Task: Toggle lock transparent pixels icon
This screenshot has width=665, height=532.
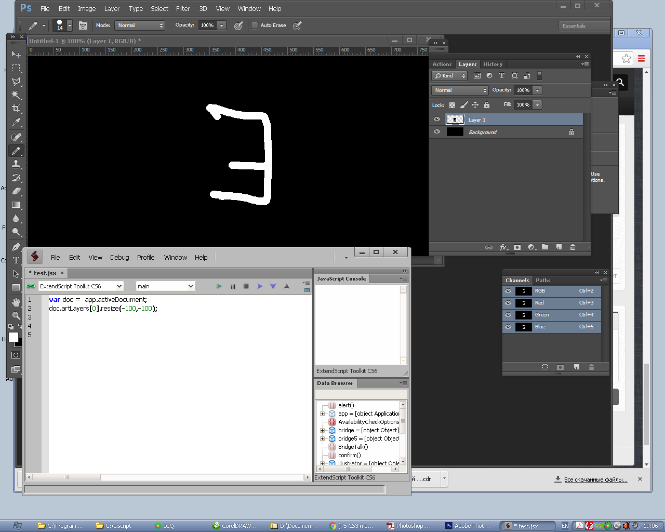Action: (453, 105)
